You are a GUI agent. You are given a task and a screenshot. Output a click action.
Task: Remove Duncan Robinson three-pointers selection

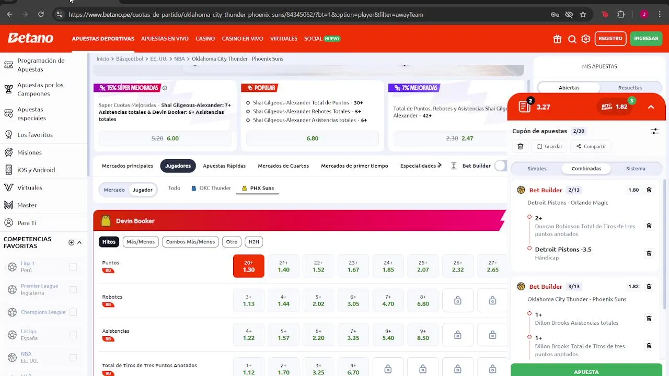tap(649, 226)
